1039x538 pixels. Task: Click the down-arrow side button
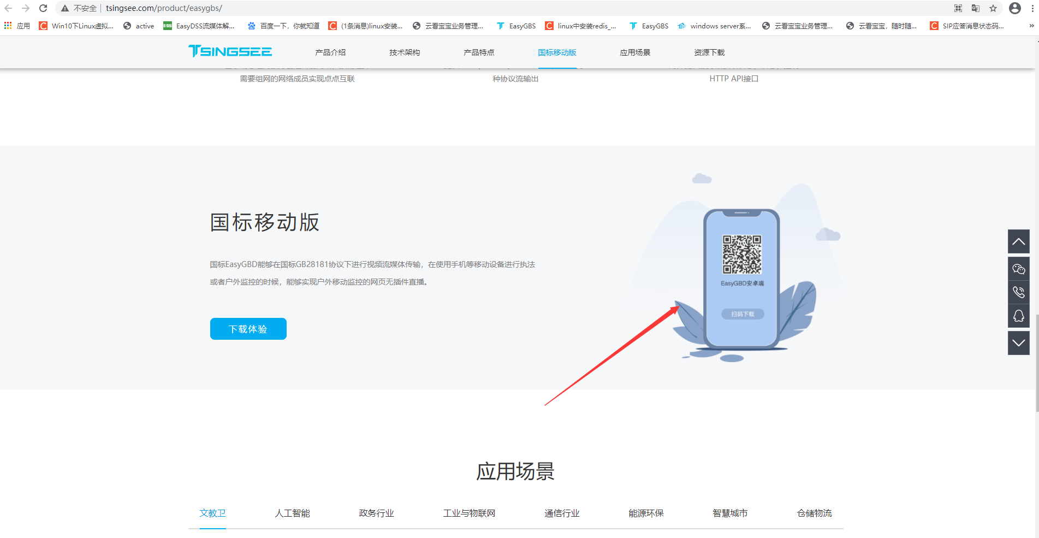pos(1019,343)
